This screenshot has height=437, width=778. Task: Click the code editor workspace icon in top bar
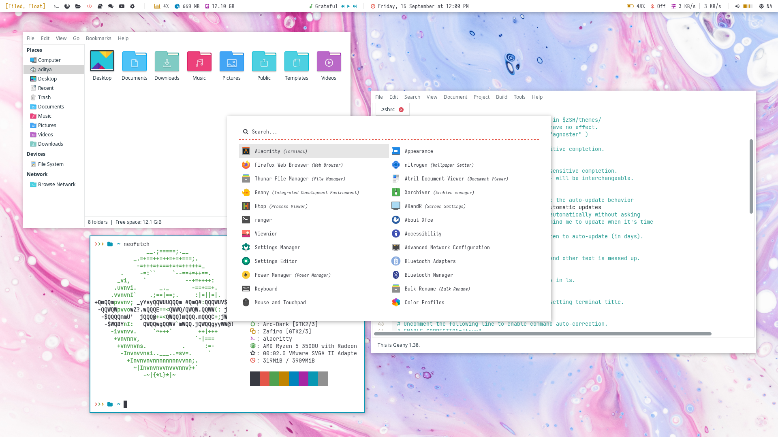[89, 6]
